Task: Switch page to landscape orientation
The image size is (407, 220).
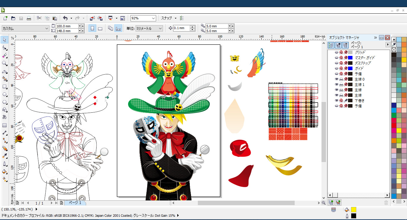Action: tap(100, 29)
